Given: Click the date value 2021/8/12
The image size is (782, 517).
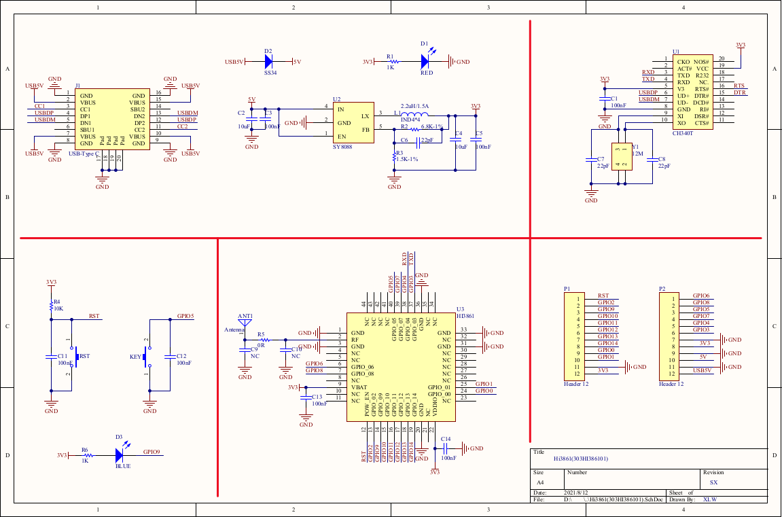Looking at the screenshot, I should [576, 493].
